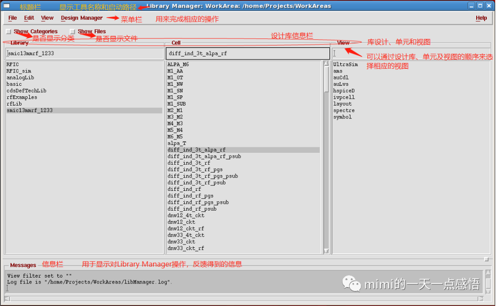Select the dnw12_ckt cell
The height and width of the screenshot is (306, 496).
click(x=181, y=222)
